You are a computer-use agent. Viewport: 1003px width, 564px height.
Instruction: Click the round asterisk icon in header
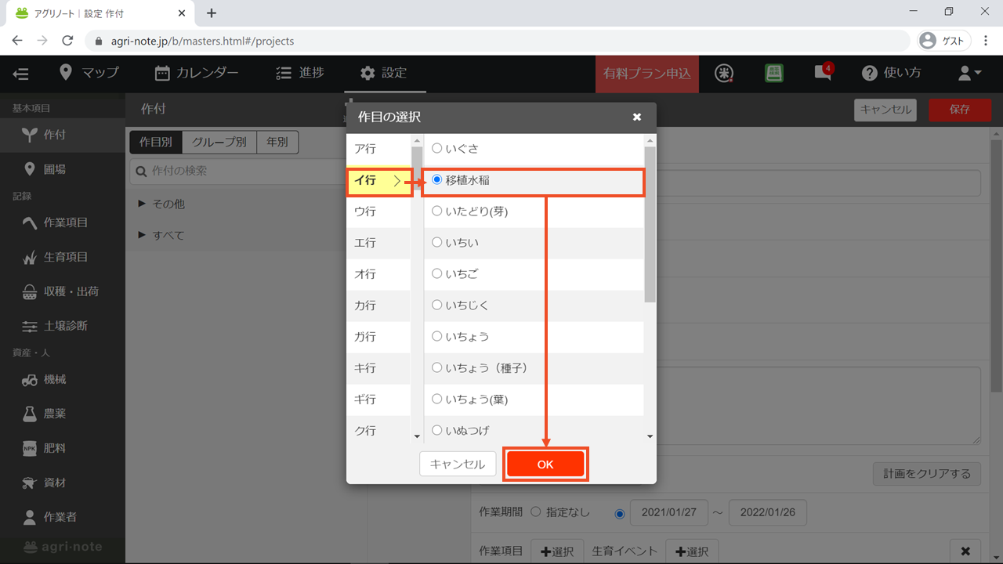(x=725, y=73)
